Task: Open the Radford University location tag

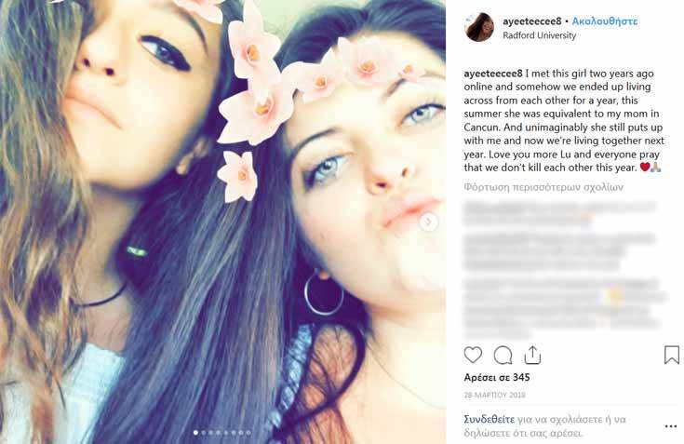Action: (x=539, y=35)
